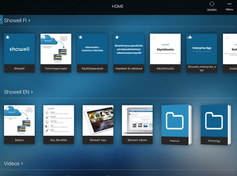Tap the Update refresh icon
This screenshot has width=237, height=176.
pos(212,4)
